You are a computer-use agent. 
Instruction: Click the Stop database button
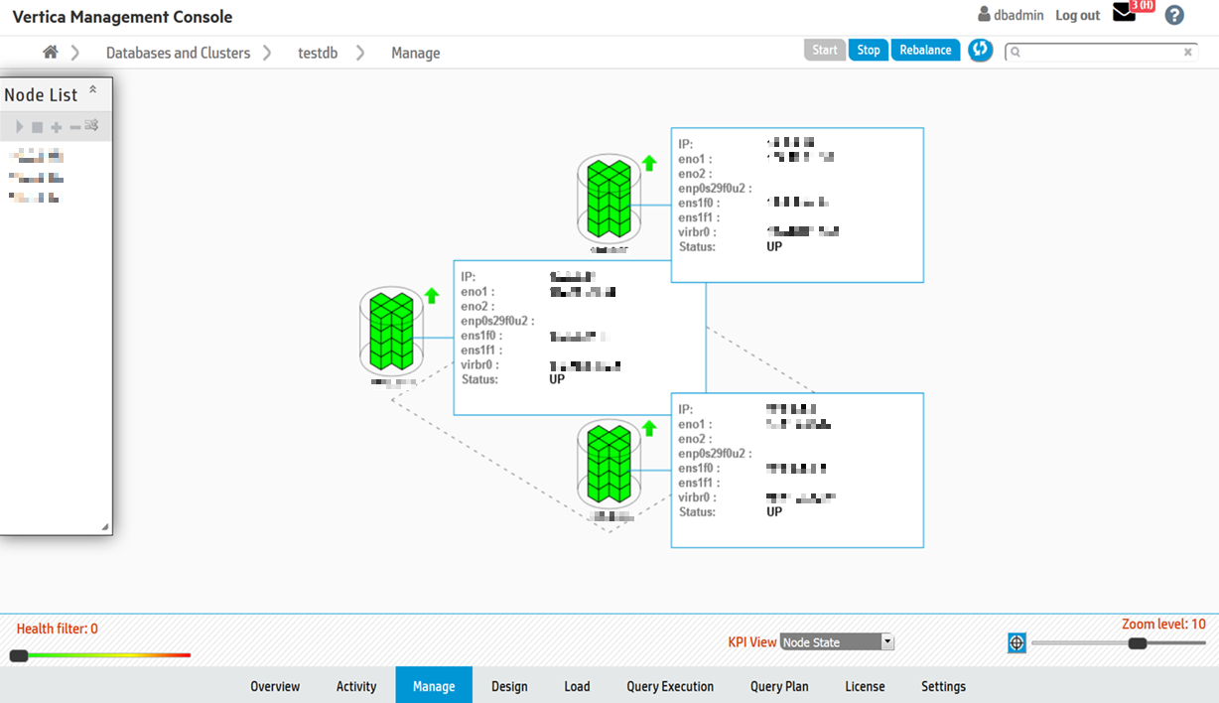[x=869, y=50]
